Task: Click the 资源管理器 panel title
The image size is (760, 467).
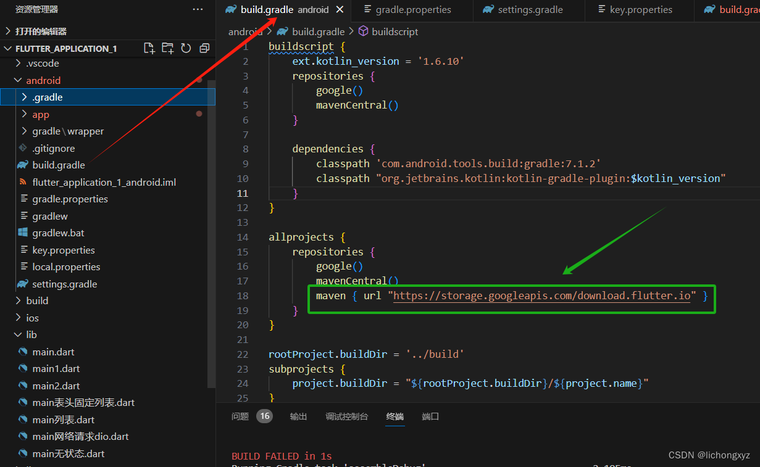Action: [x=36, y=9]
